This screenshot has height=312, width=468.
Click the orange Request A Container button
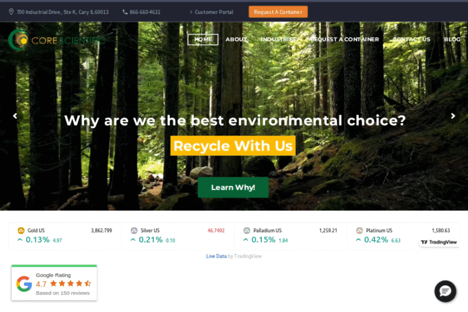tap(278, 12)
